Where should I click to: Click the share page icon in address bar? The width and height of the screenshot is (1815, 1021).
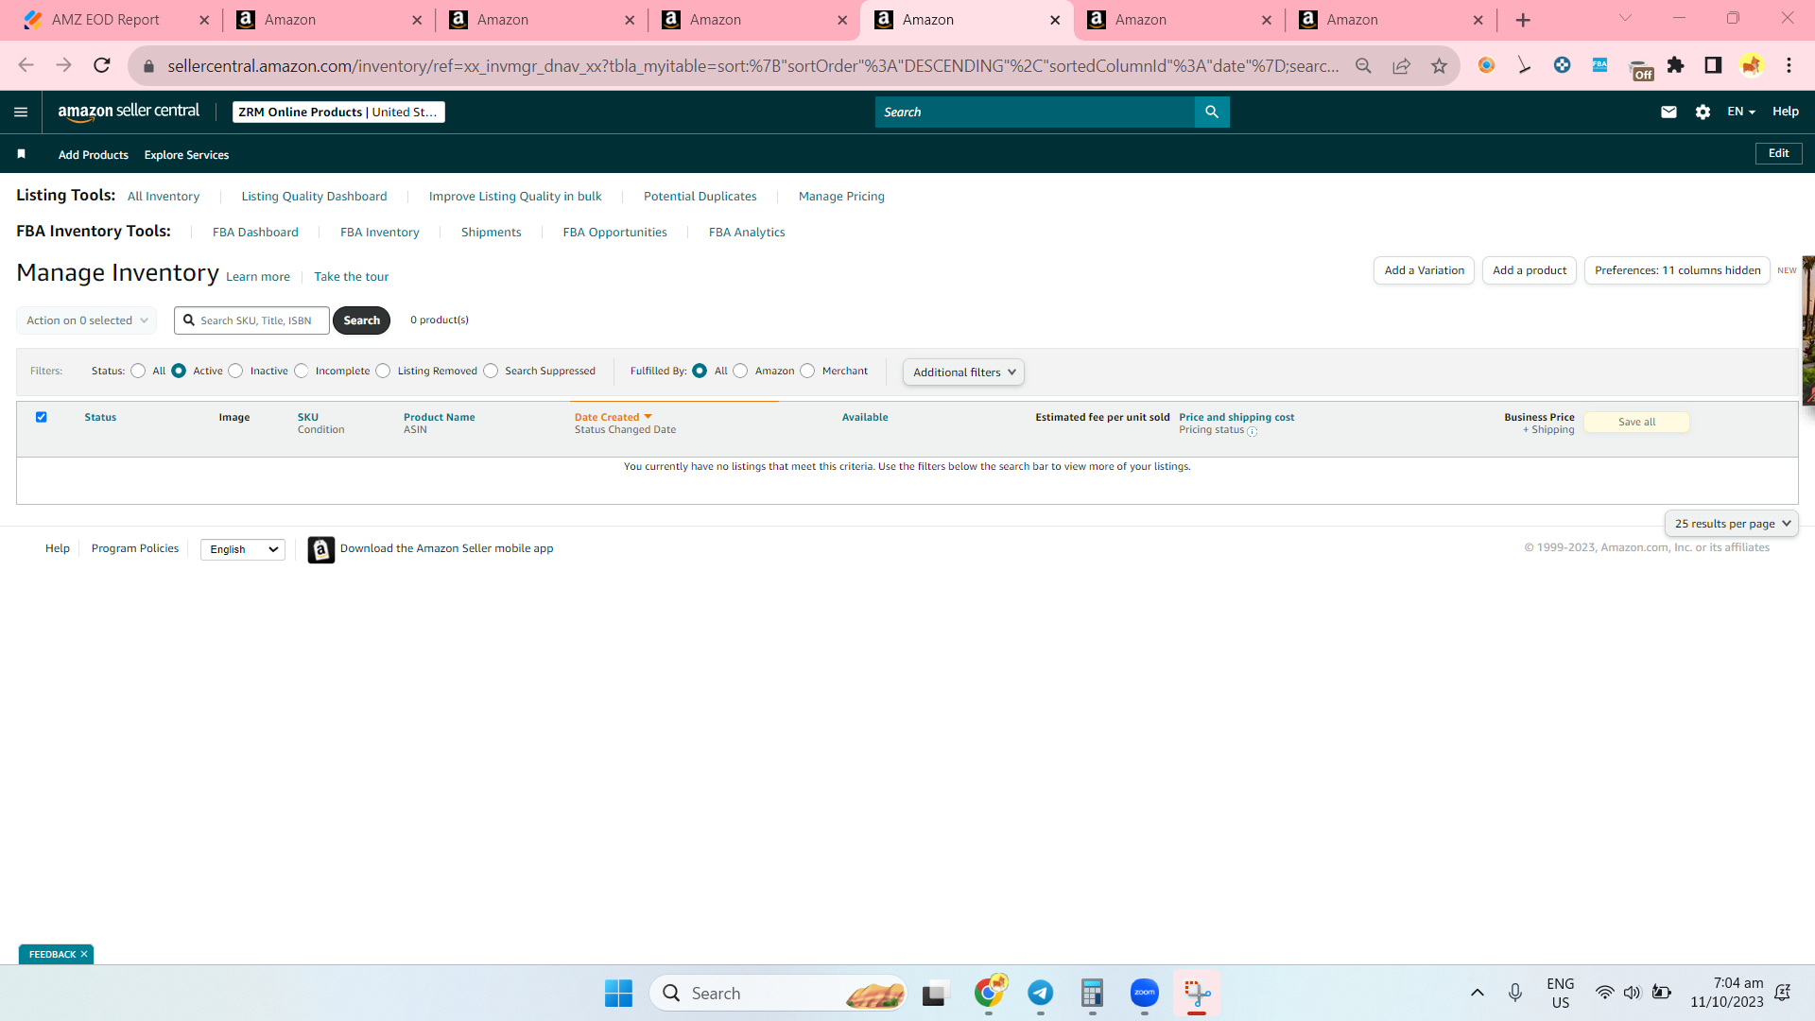1401,65
